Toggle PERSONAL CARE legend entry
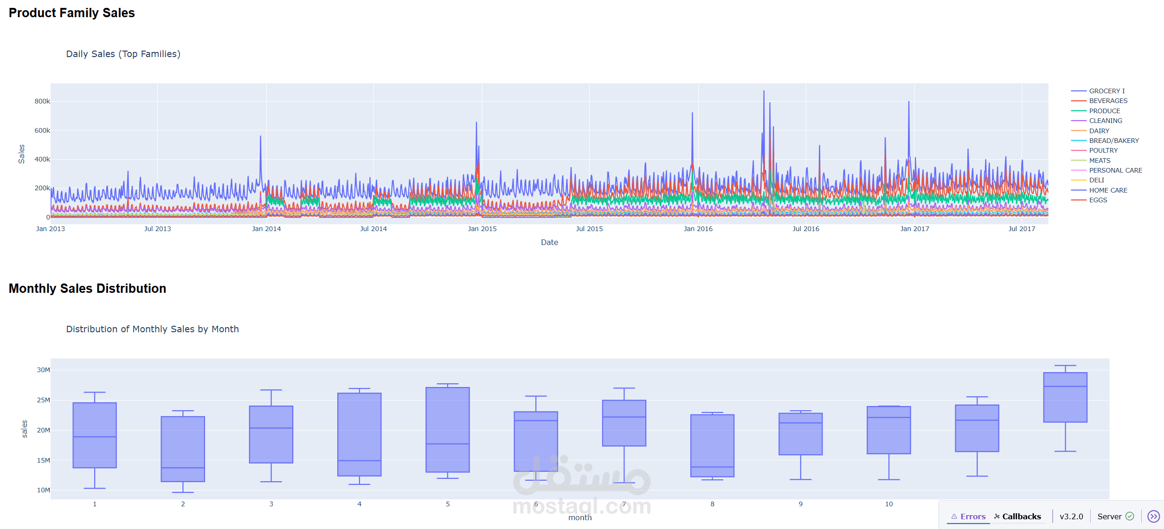Viewport: 1164px width, 529px height. pos(1115,170)
